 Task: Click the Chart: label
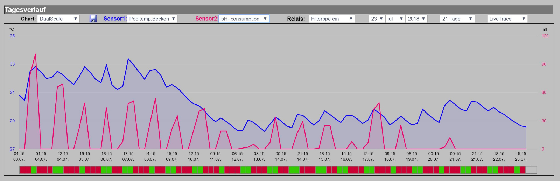click(28, 19)
